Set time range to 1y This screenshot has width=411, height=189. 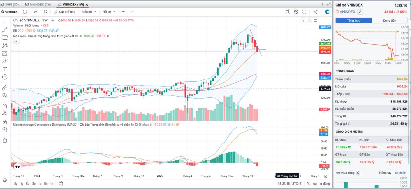point(22,184)
